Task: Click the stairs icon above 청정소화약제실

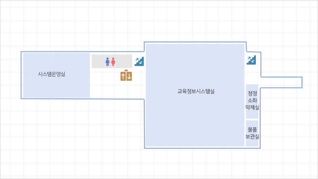Action: tap(251, 60)
